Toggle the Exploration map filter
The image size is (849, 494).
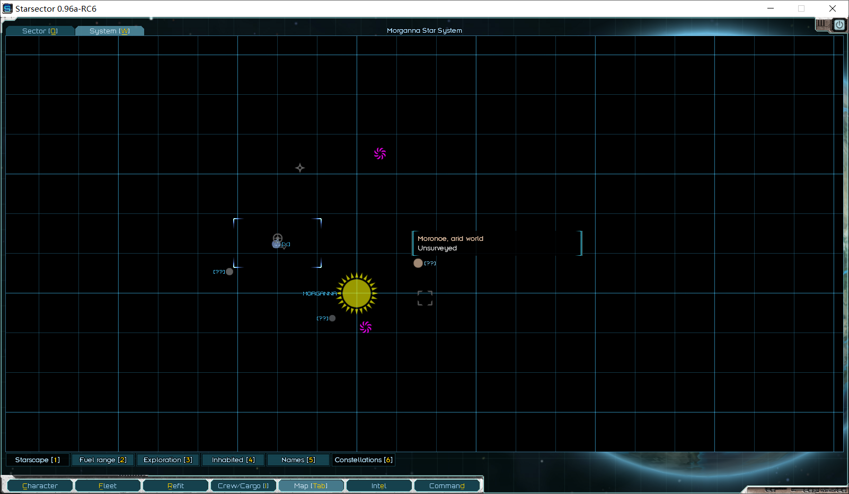168,460
